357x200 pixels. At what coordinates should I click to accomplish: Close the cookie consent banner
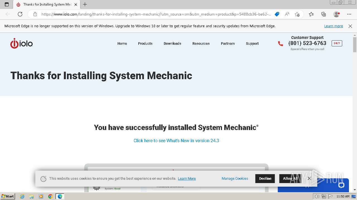coord(309,178)
